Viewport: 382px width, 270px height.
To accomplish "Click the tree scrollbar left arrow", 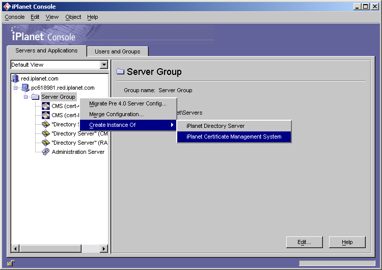I will pyautogui.click(x=15, y=249).
